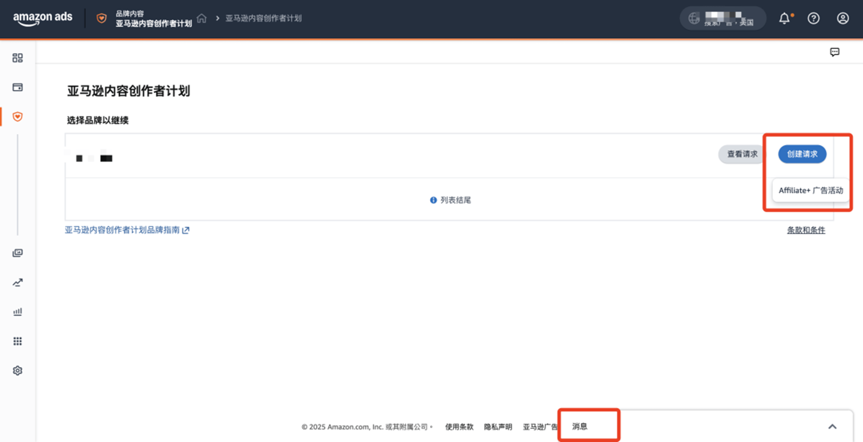Screen dimensions: 863x442
Task: Click the 创建请求 button
Action: 802,154
